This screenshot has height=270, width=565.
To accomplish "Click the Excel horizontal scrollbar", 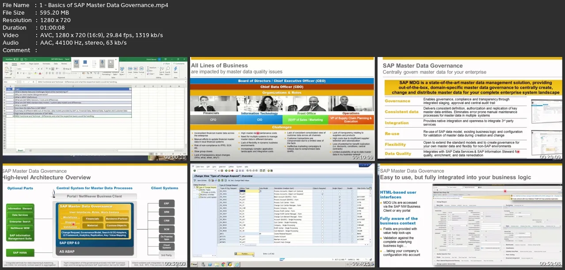I will (150, 151).
